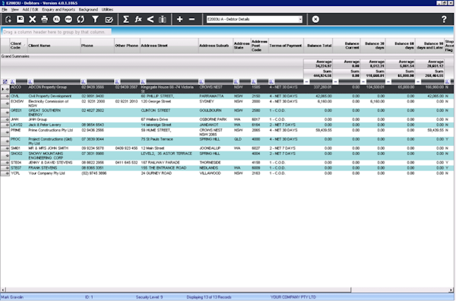Print the debtor grid
Screen dimensions: 456x301
point(45,19)
